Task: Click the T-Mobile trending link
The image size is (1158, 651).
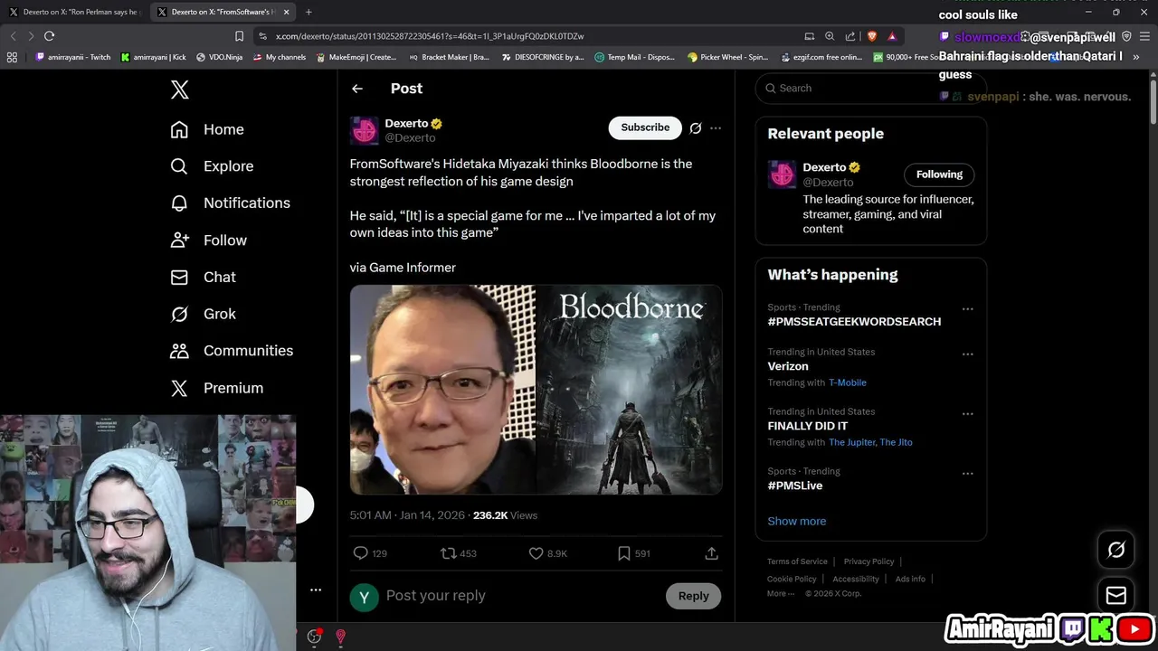Action: point(847,382)
